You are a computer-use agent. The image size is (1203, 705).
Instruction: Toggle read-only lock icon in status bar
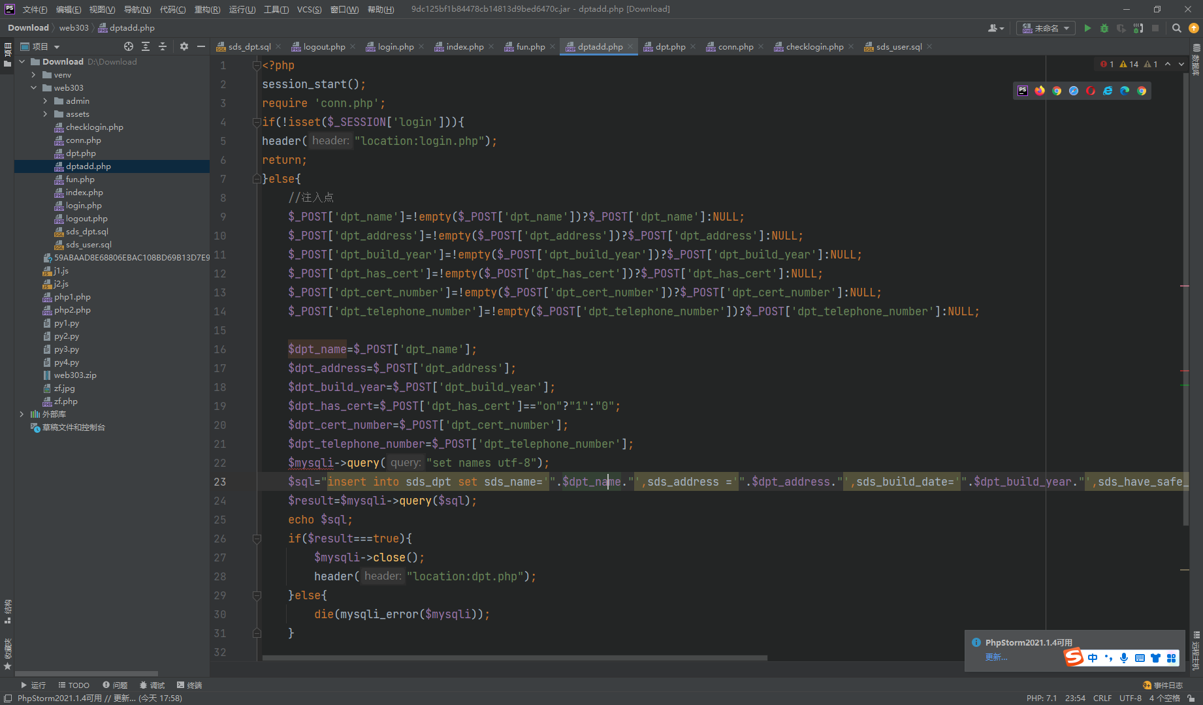(1191, 698)
